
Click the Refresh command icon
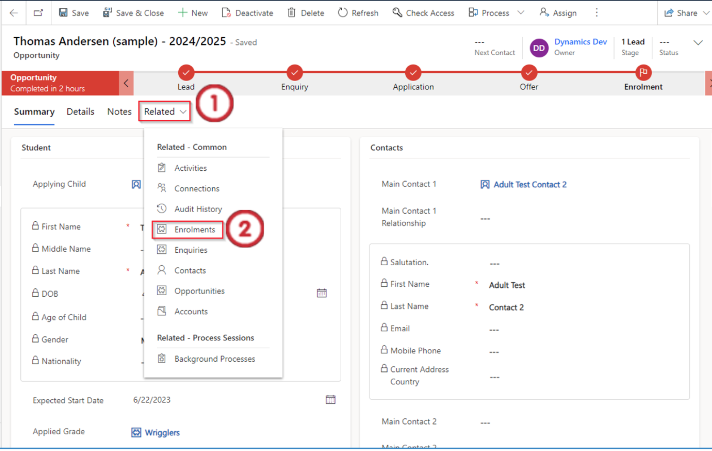coord(342,13)
